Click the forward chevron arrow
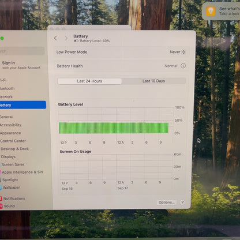The image size is (240, 240). click(66, 38)
